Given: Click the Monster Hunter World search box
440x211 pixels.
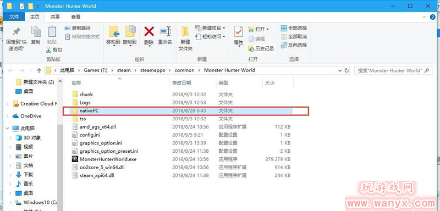Looking at the screenshot, I should (393, 70).
